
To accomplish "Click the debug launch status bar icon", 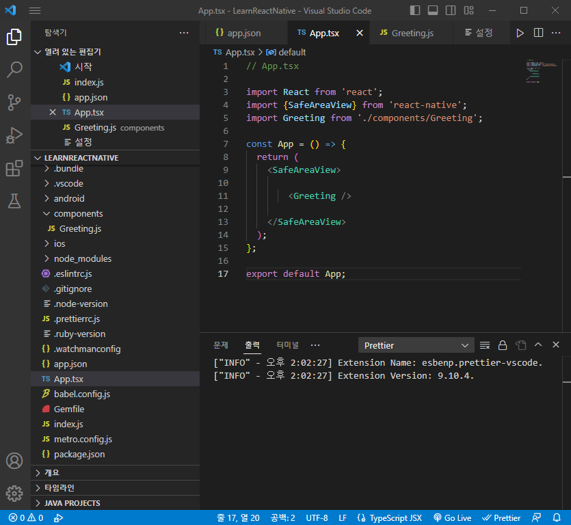I will pos(58,517).
